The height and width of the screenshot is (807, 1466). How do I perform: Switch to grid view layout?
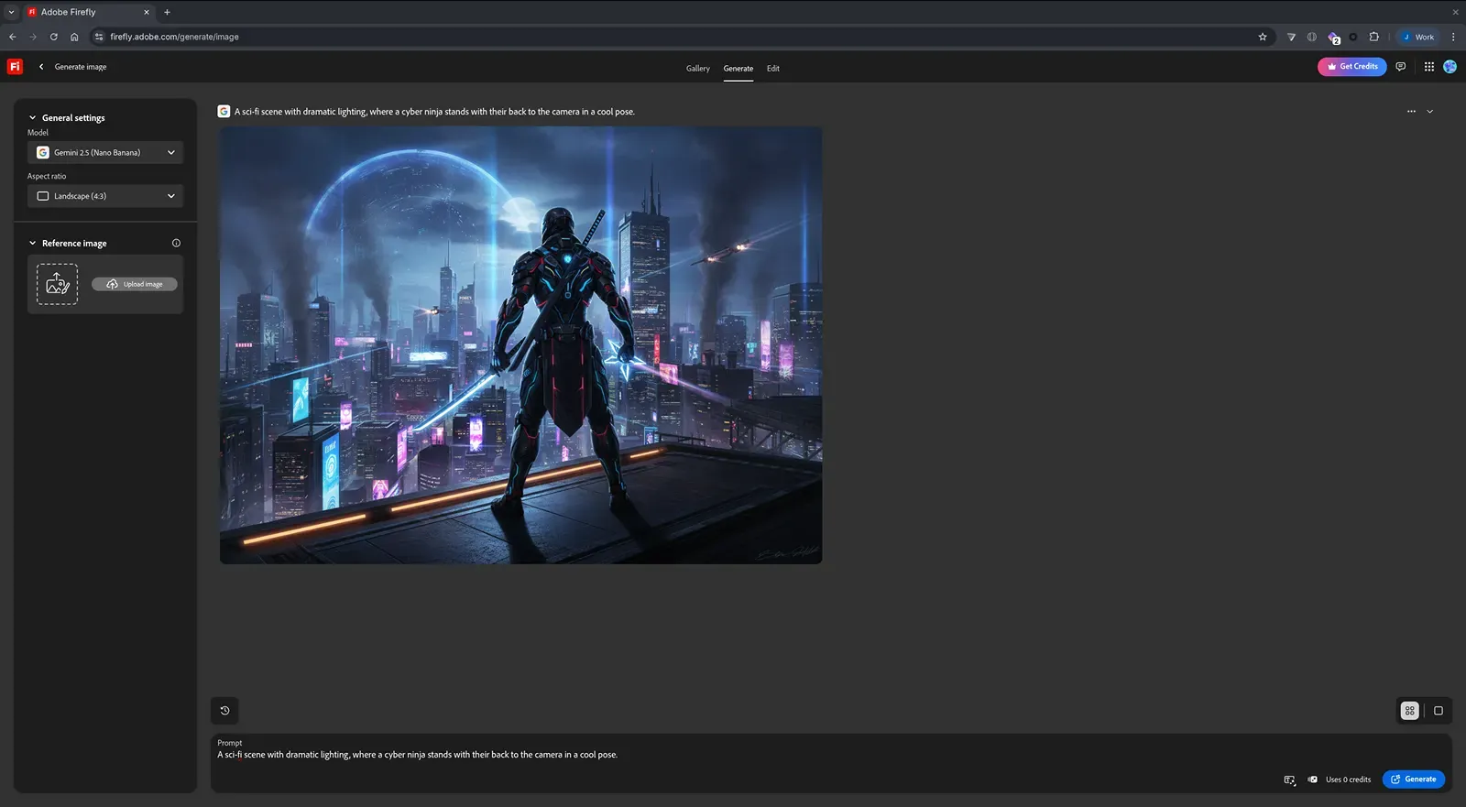1409,711
